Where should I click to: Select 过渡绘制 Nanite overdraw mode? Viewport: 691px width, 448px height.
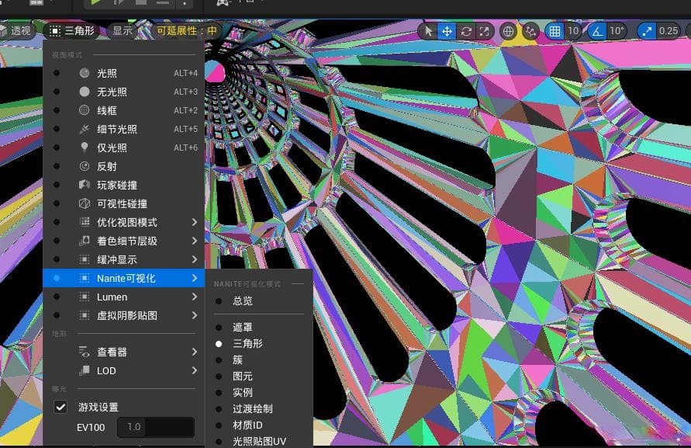(x=259, y=408)
